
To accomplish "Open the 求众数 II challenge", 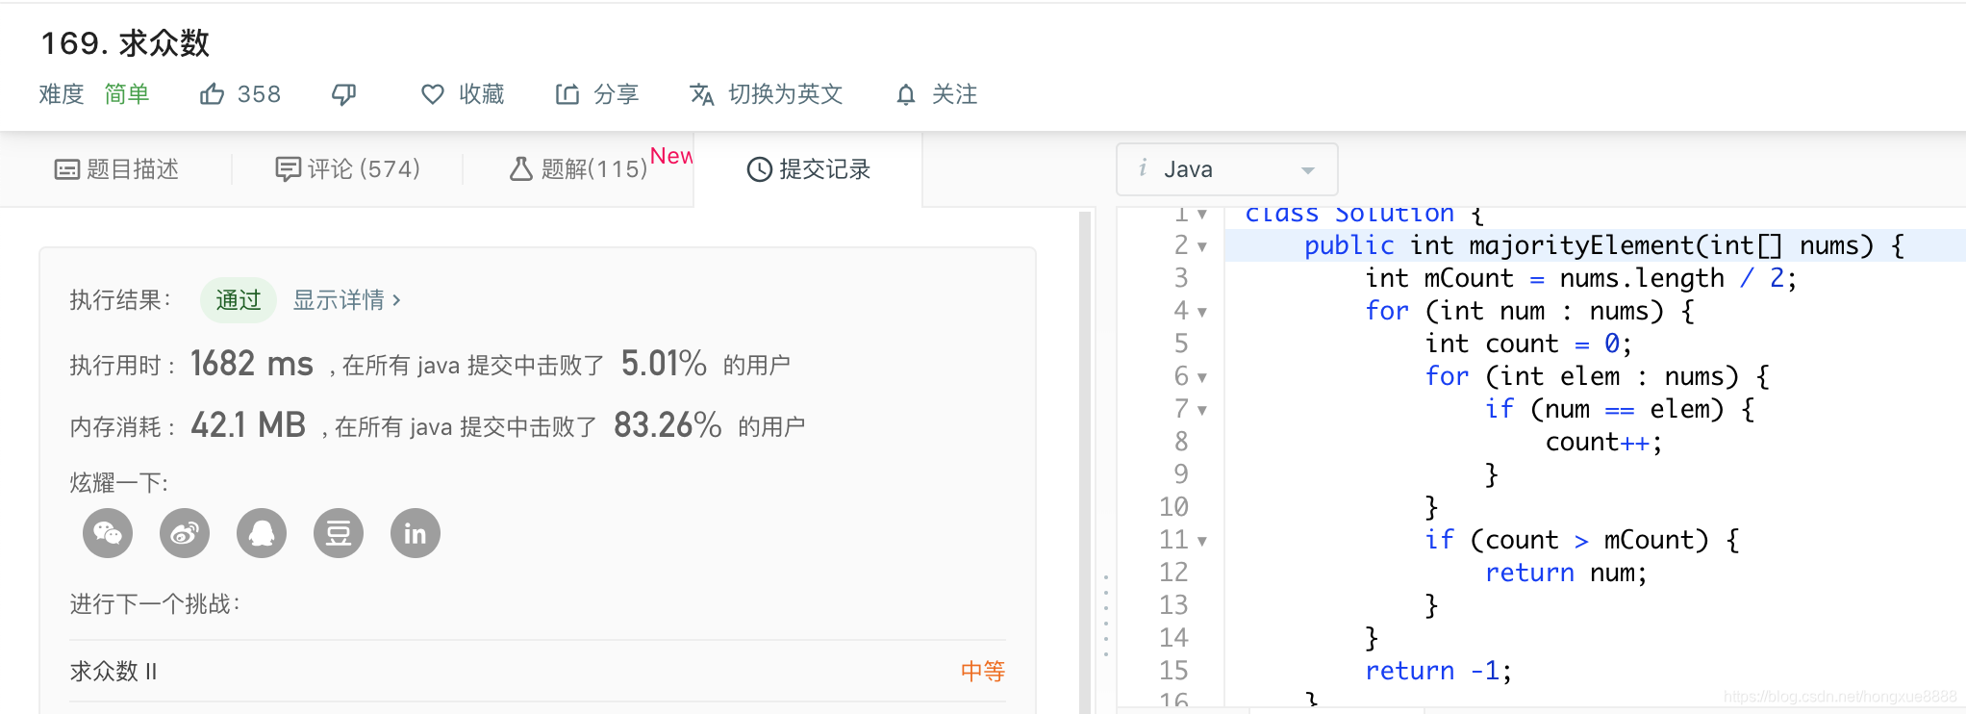I will 113,671.
